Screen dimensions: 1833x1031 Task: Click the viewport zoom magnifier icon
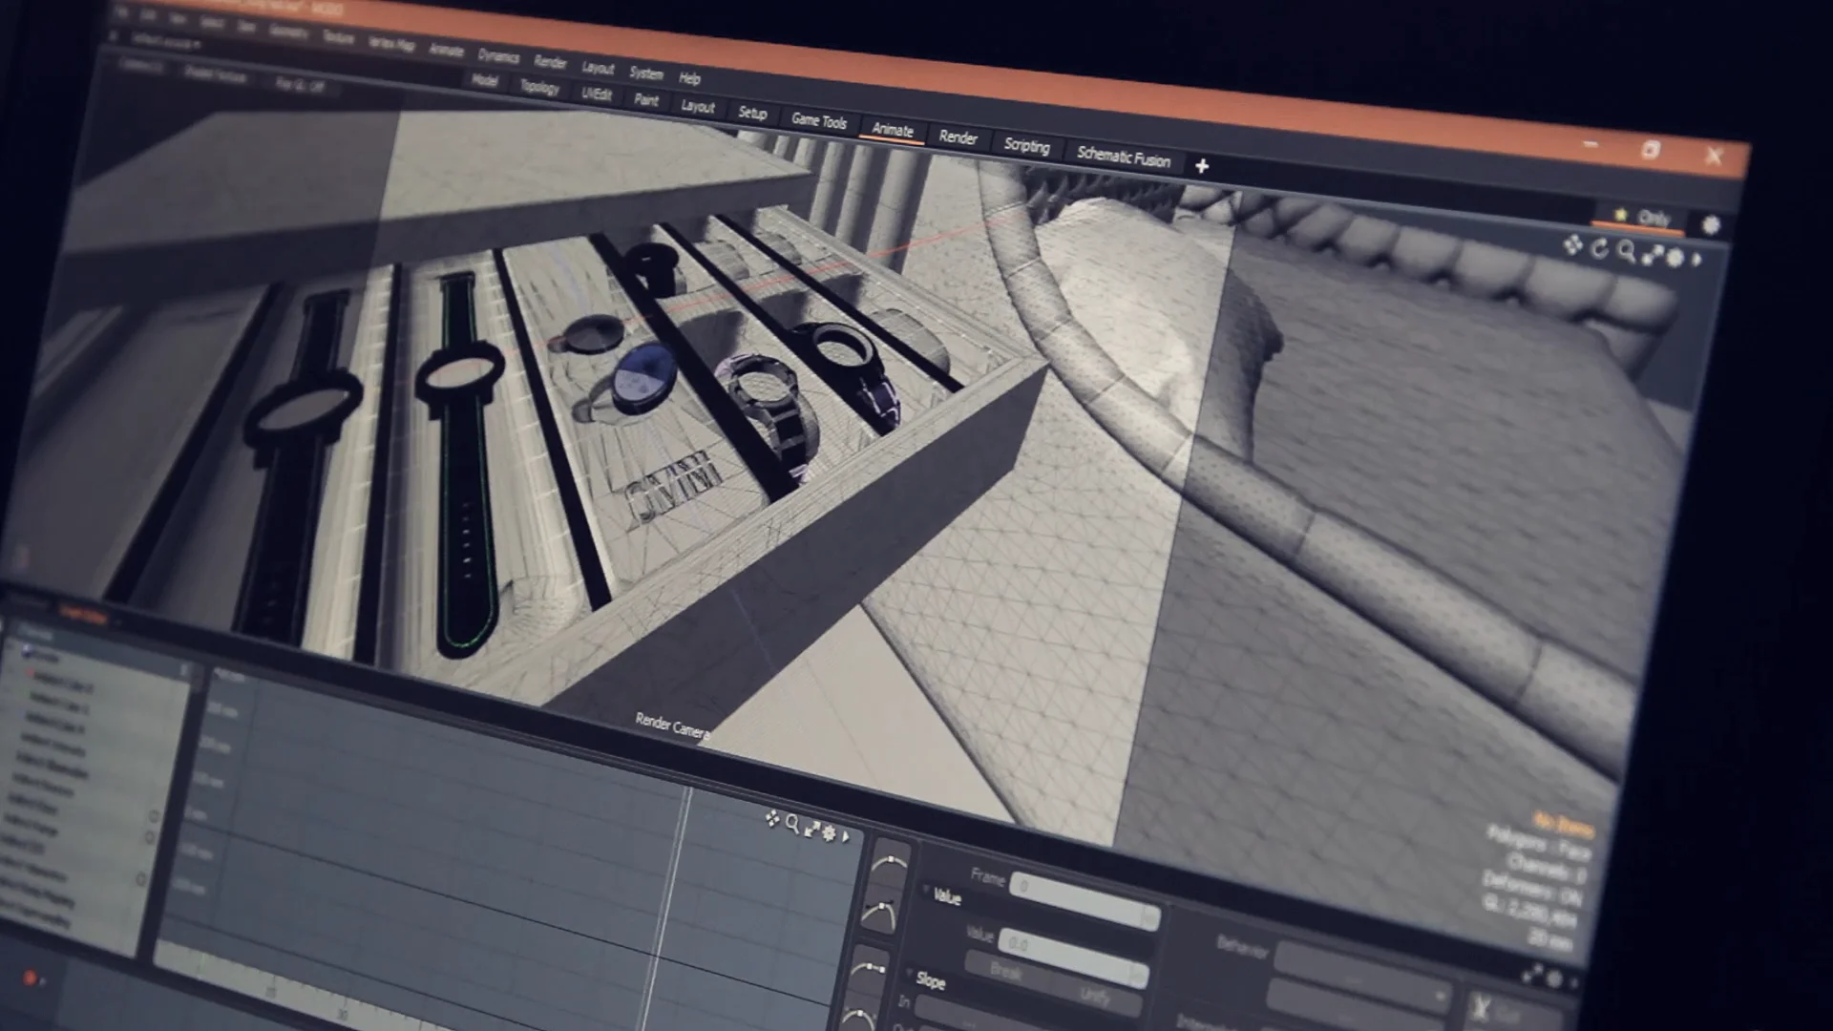(x=1626, y=252)
